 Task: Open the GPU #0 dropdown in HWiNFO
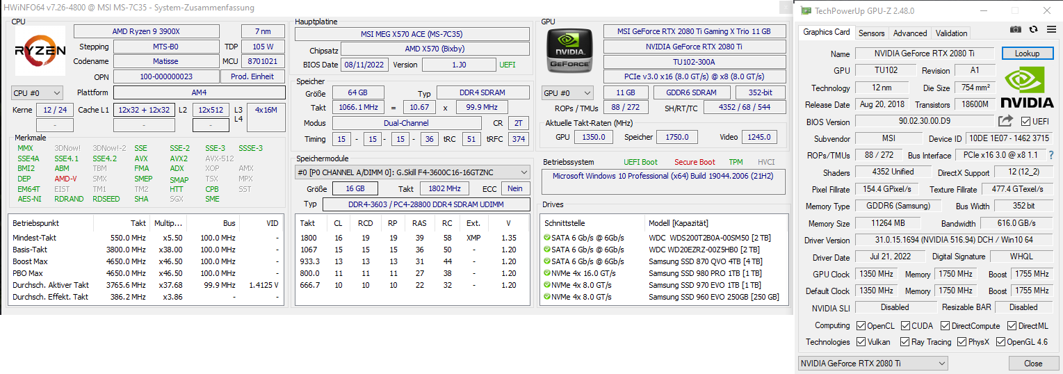point(567,92)
